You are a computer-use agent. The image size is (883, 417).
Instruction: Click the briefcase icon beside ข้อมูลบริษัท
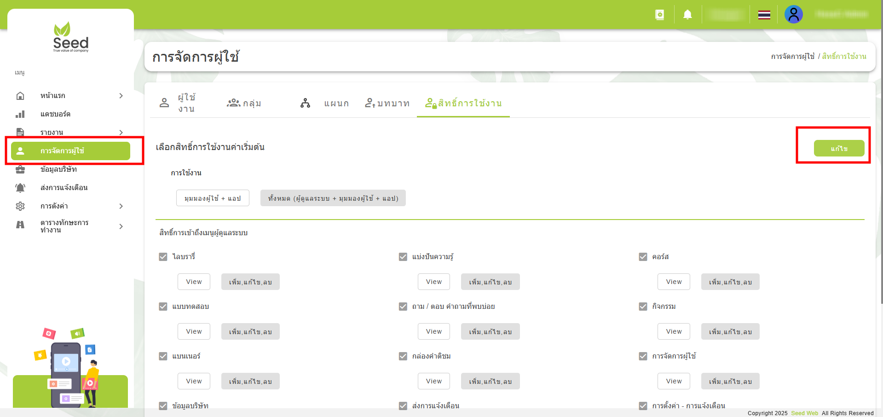[20, 169]
